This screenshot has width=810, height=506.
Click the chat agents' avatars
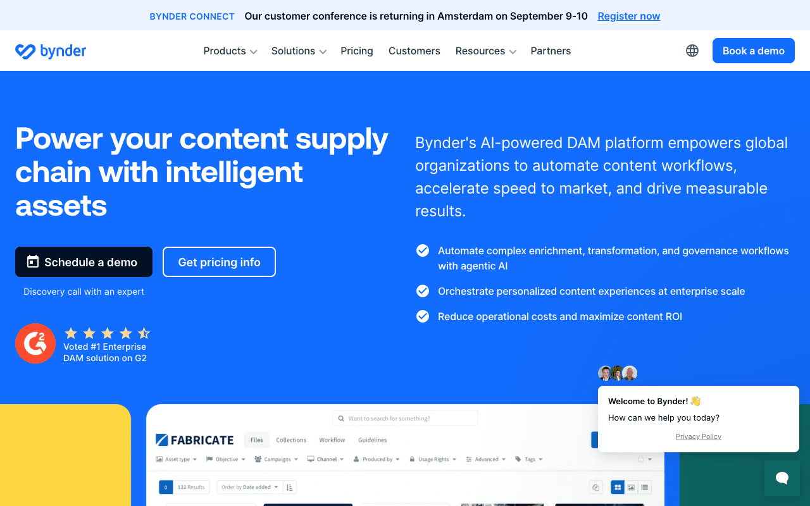[x=618, y=373]
